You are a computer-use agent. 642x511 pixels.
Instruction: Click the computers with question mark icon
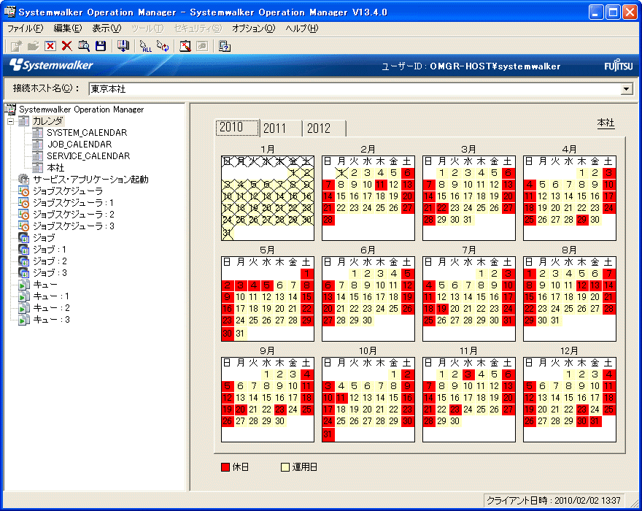tap(225, 46)
